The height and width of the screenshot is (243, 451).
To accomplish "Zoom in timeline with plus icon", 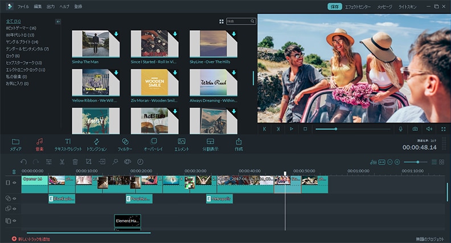I will (397, 162).
